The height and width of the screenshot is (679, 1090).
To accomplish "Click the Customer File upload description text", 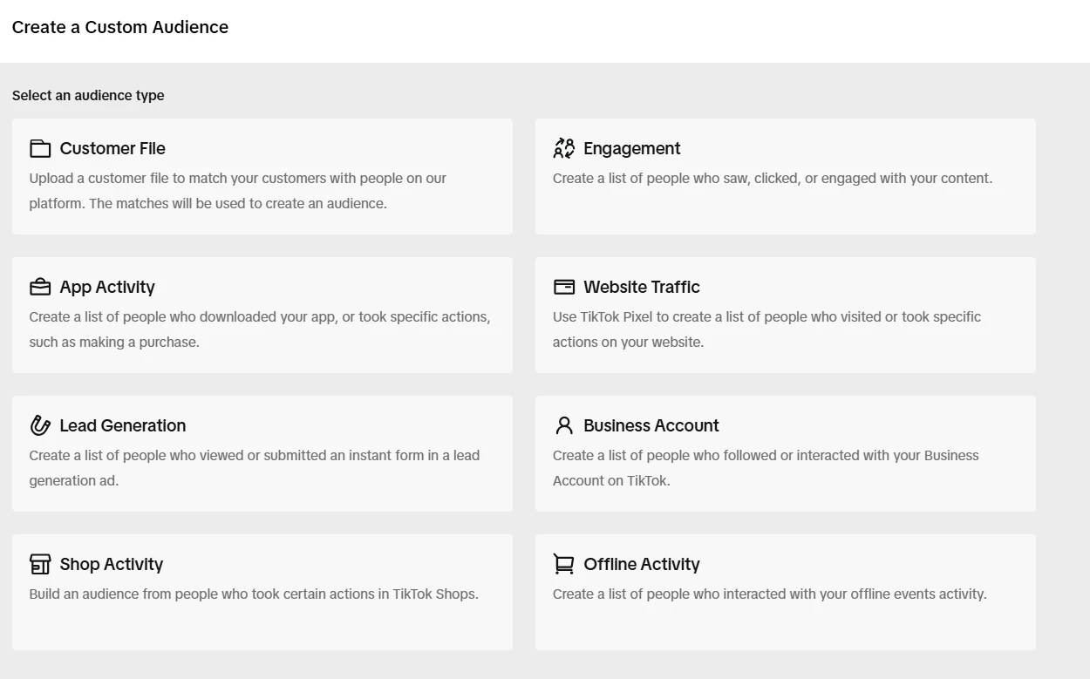I will tap(238, 191).
